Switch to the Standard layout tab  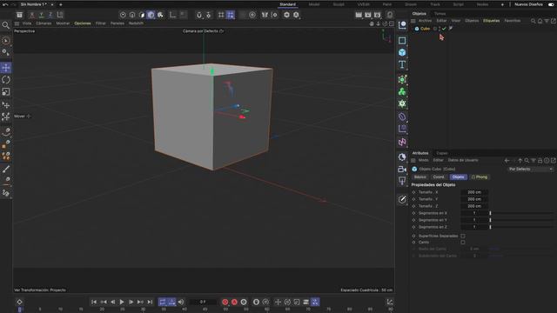pos(287,4)
